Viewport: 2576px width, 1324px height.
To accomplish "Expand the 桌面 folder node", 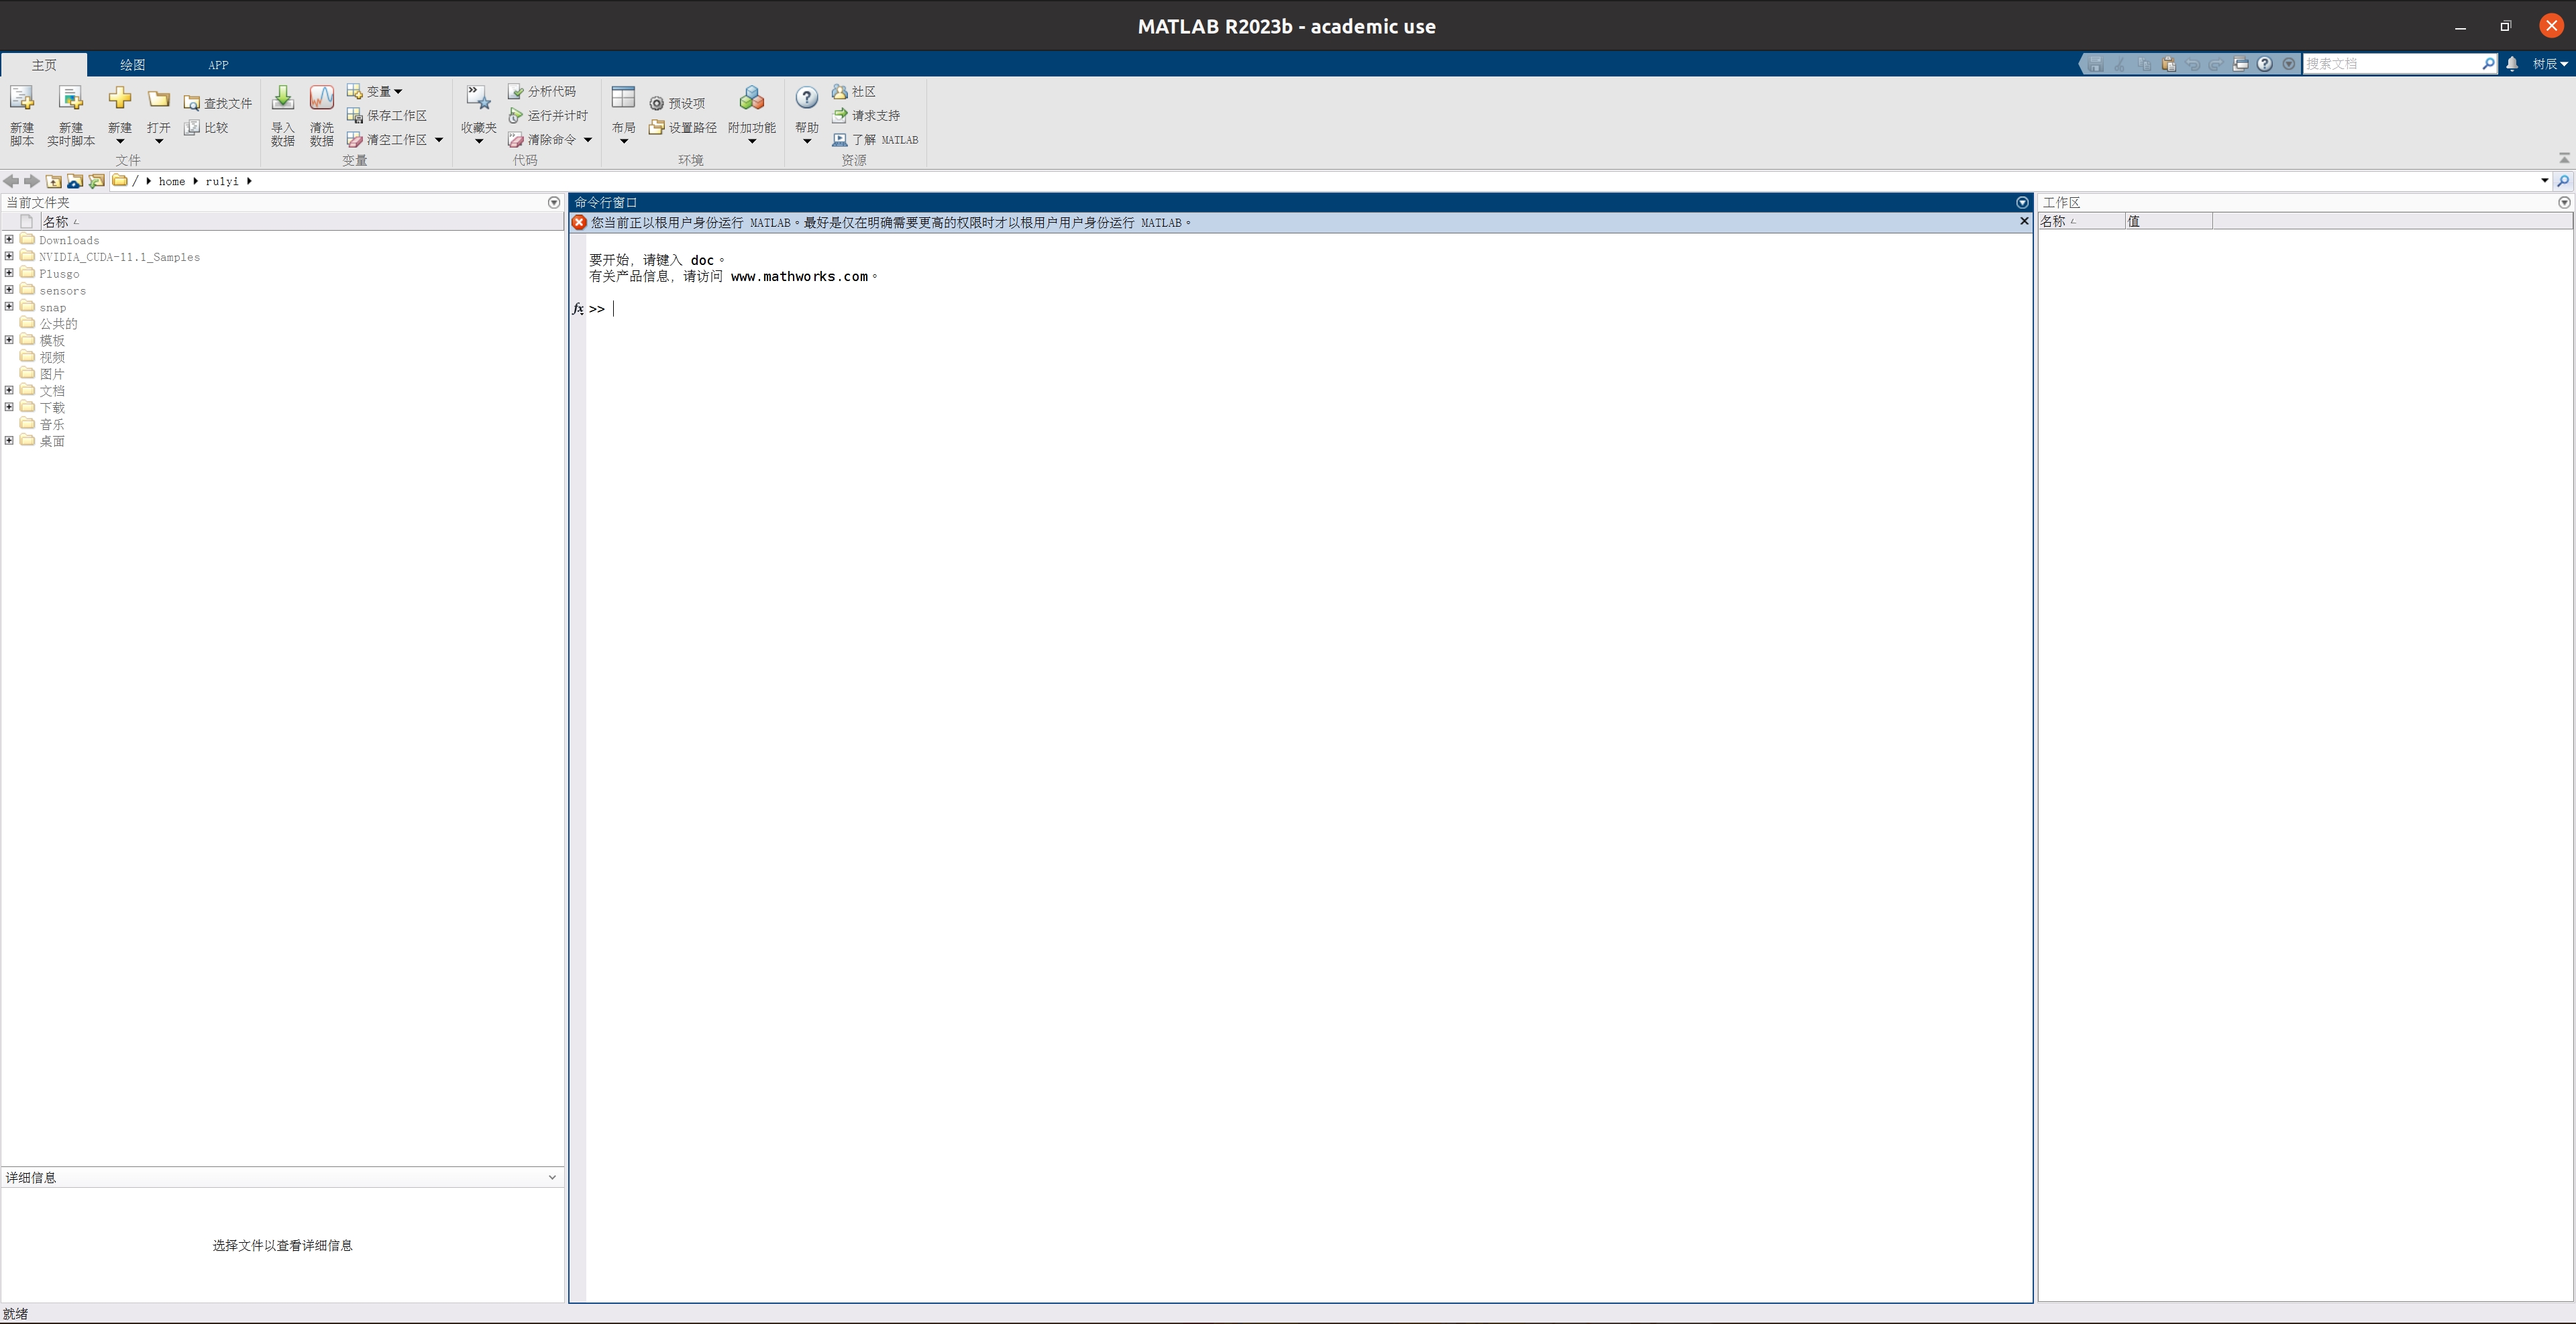I will 9,440.
